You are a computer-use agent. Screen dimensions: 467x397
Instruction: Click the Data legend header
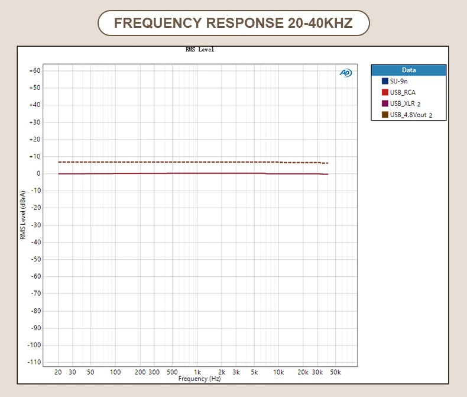click(x=408, y=70)
